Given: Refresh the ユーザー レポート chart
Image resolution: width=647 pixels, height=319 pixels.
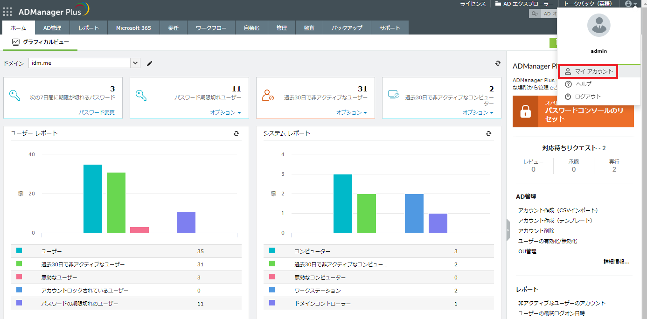Looking at the screenshot, I should tap(237, 133).
